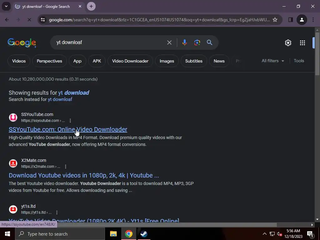This screenshot has height=240, width=320.
Task: Submit search with magnifier icon
Action: coord(210,42)
